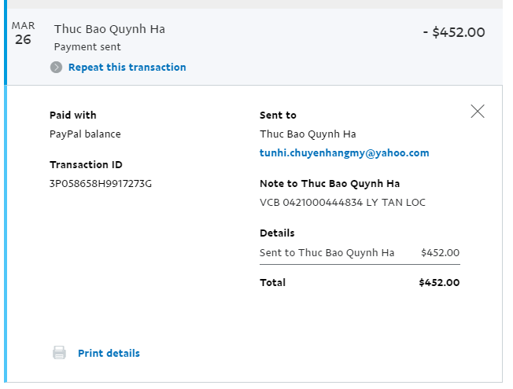This screenshot has width=513, height=389.
Task: Close the transaction details panel
Action: (478, 112)
